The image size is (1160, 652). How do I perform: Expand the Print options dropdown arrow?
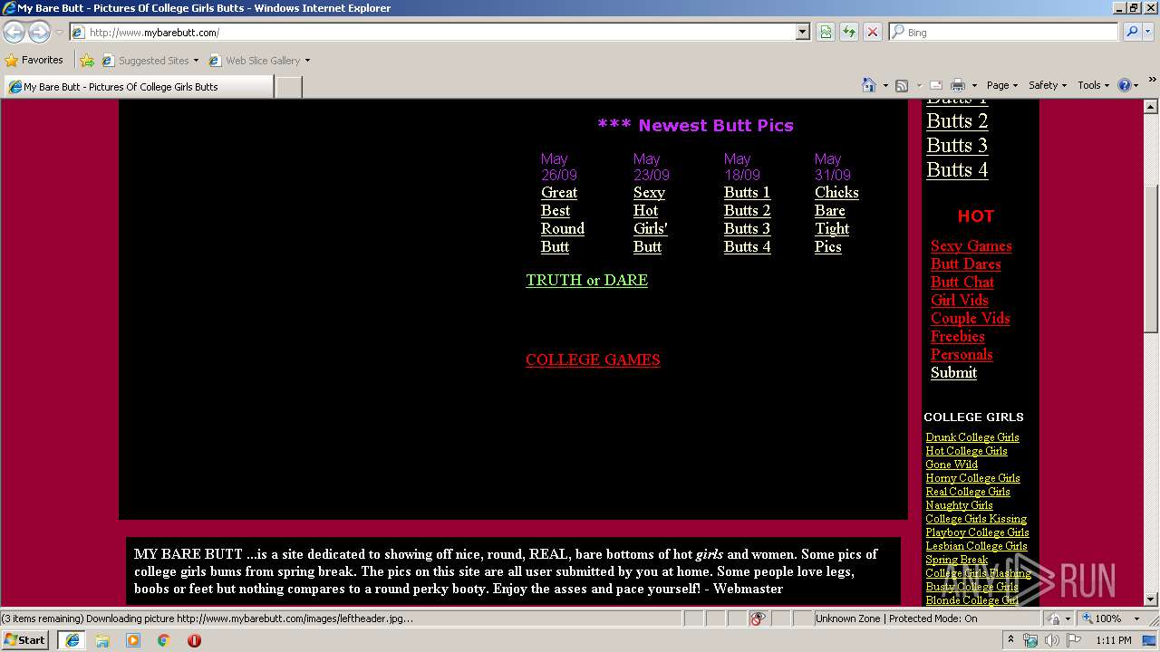[x=974, y=85]
